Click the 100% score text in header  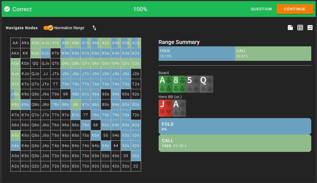(x=140, y=9)
